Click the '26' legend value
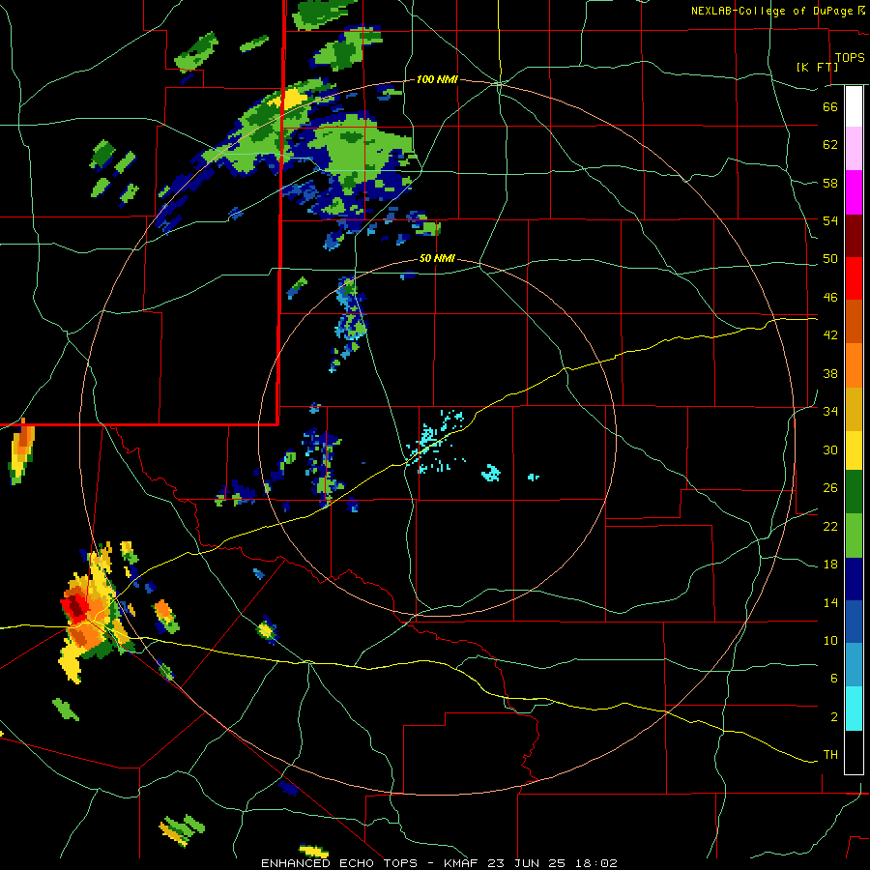 coord(830,488)
